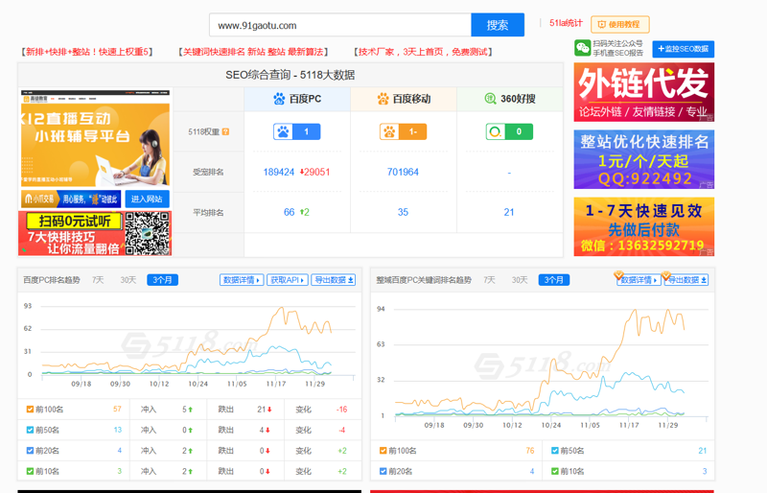
Task: Click the QR code in the 扫码0元试听 ad
Action: click(x=148, y=233)
